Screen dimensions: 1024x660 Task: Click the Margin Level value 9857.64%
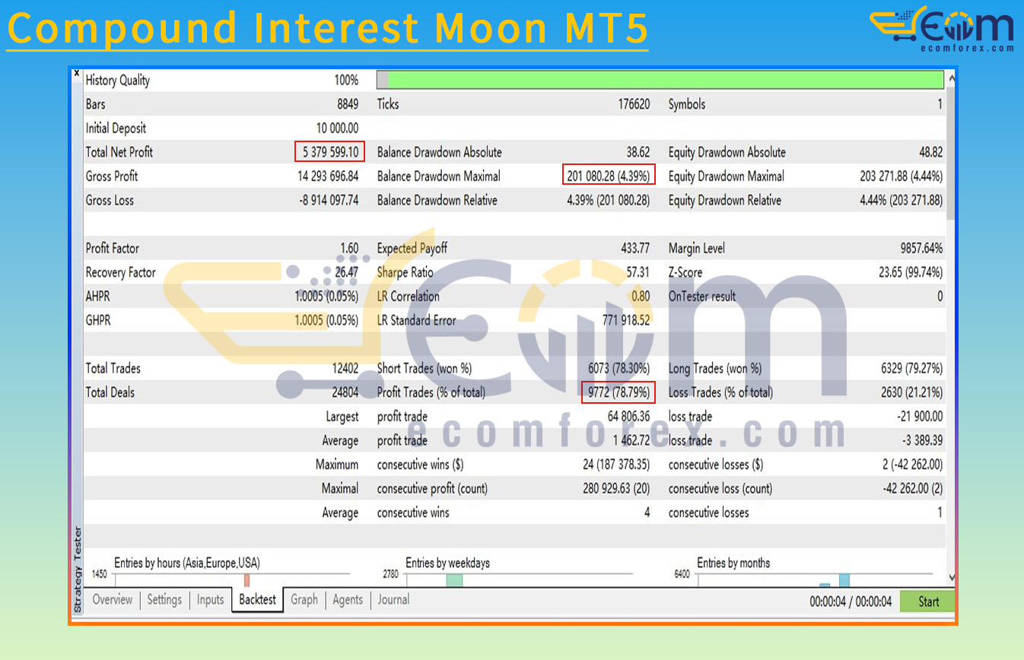[921, 248]
